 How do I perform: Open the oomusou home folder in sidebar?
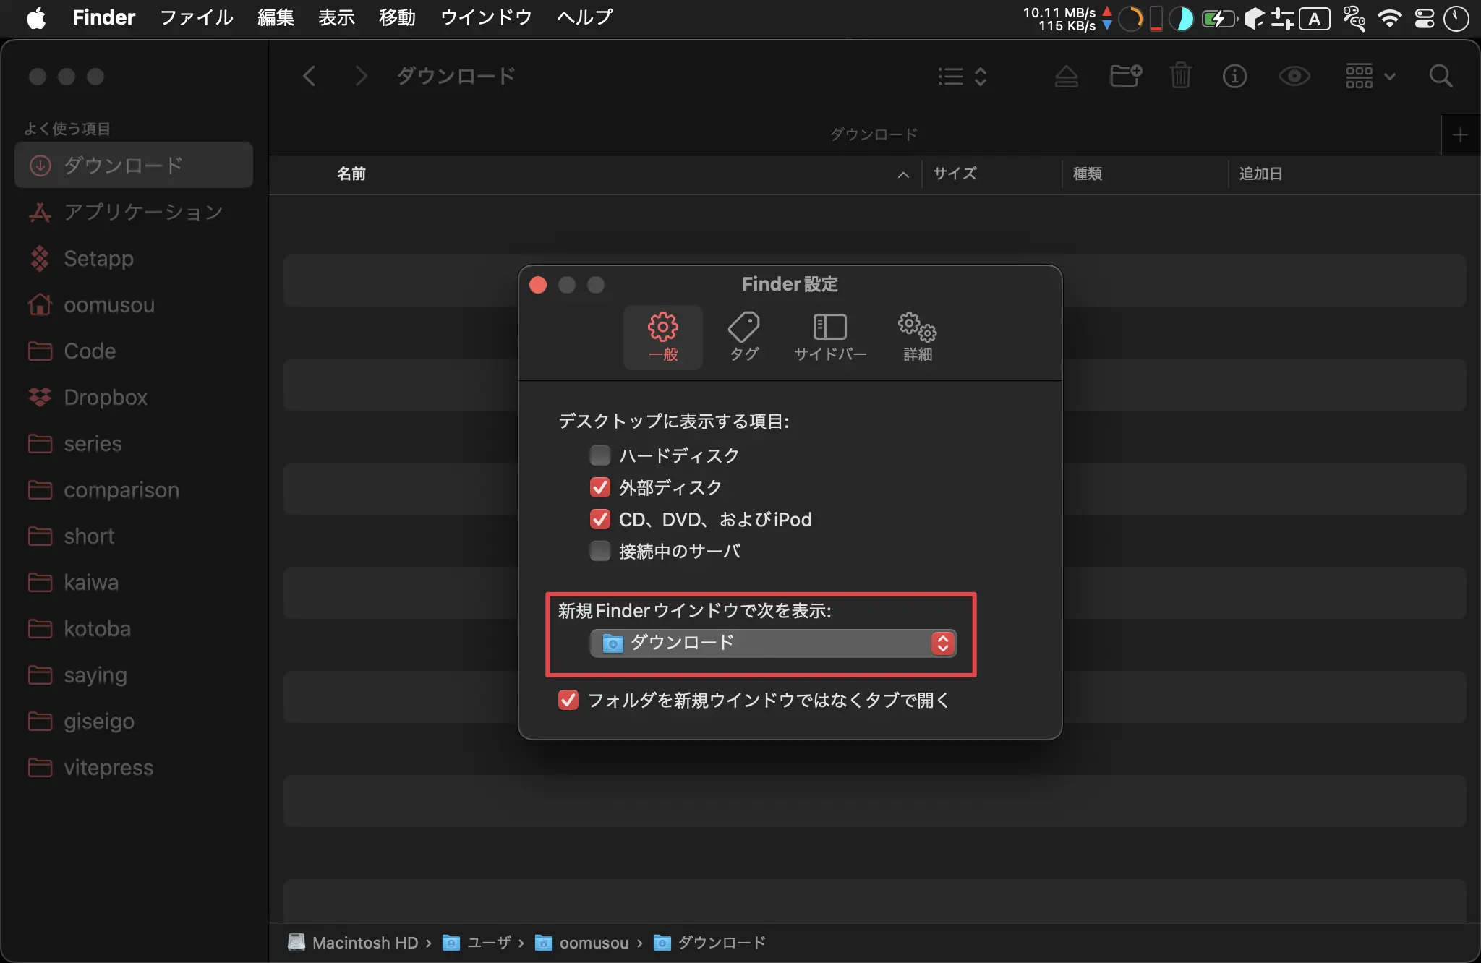click(134, 304)
